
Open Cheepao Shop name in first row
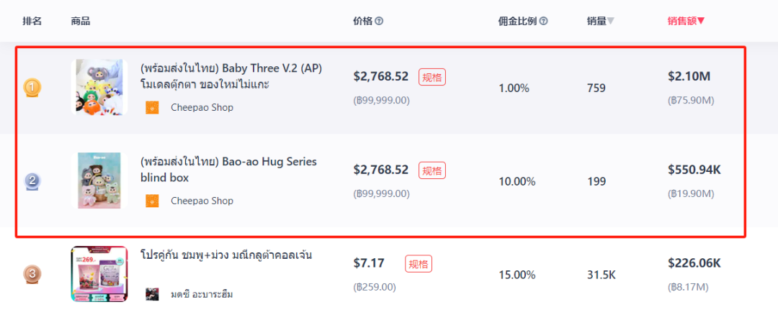point(202,108)
